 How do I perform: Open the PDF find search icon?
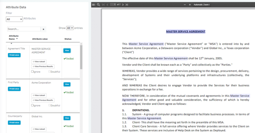[x=98, y=5]
